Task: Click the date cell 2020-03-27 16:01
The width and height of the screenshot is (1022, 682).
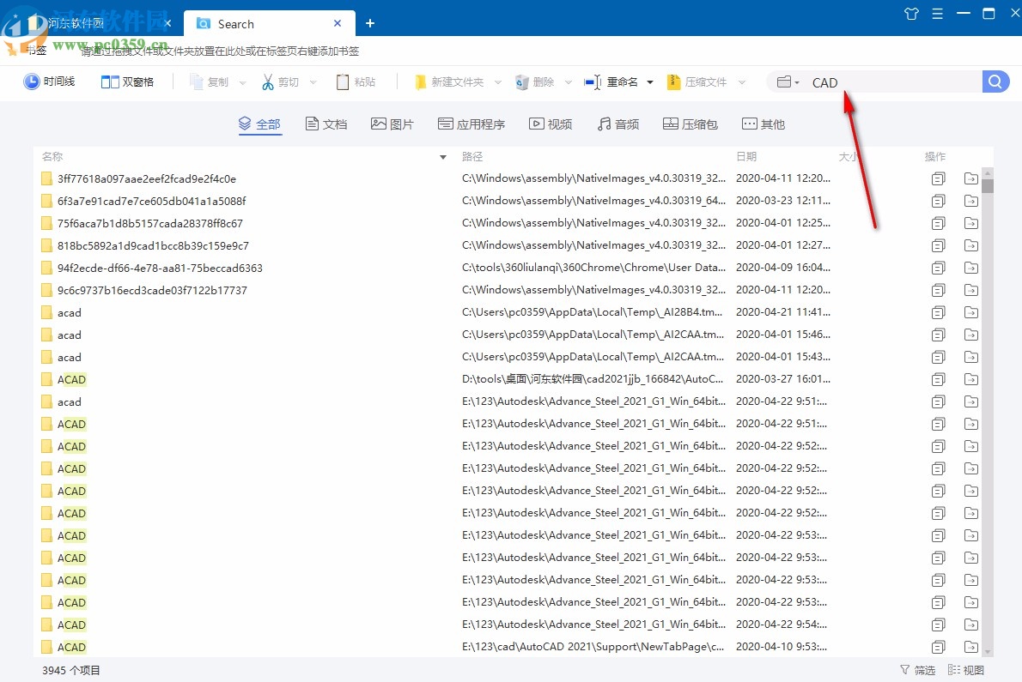Action: point(782,378)
